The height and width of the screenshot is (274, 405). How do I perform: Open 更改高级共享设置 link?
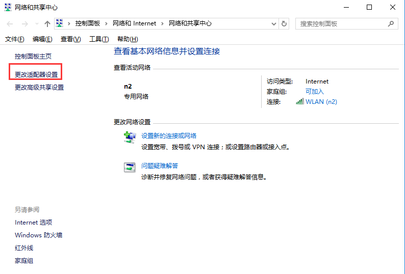point(39,87)
